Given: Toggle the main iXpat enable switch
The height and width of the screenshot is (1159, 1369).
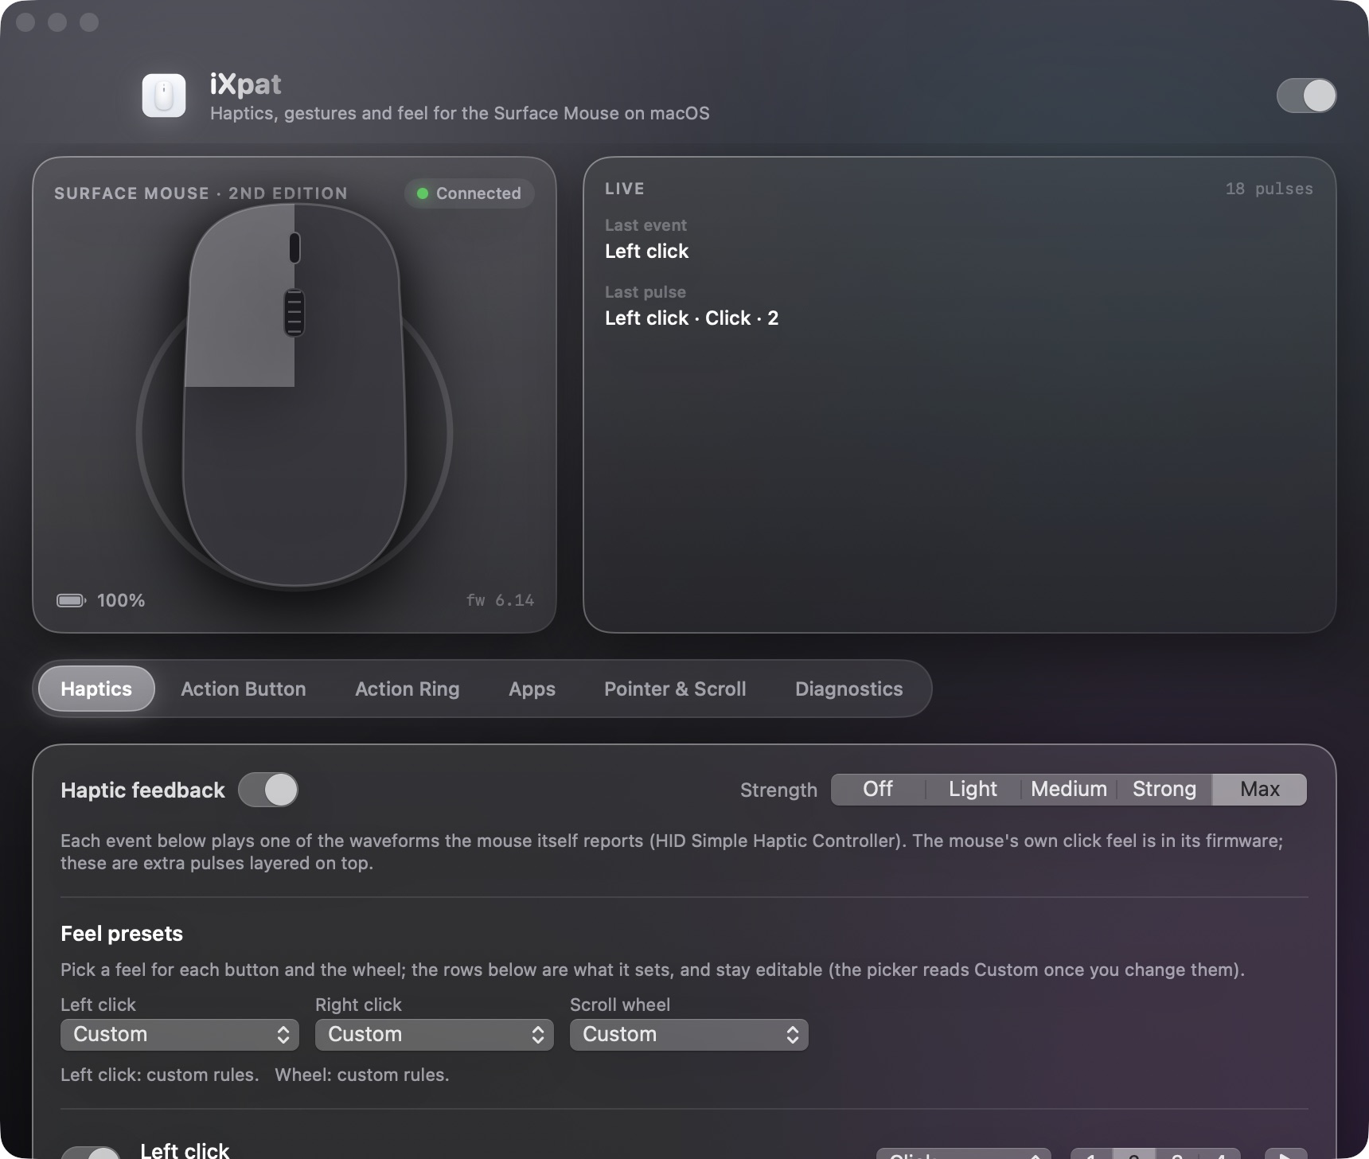Looking at the screenshot, I should click(x=1306, y=96).
